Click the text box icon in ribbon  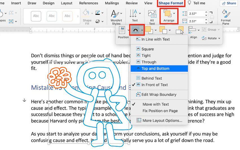[x=11, y=21]
